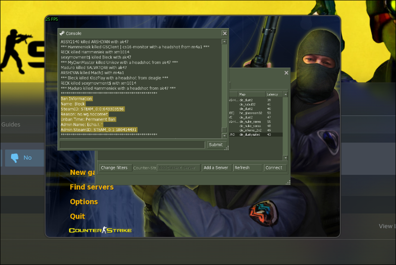Sort servers by the Map column
Viewport: 396px width, 265px height.
click(252, 94)
